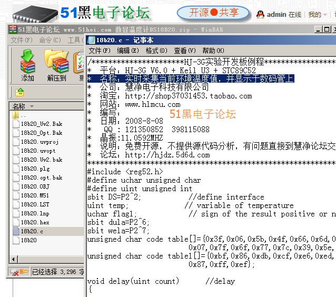Click the WinRAR Add (添加) toolbar icon
Viewport: 336px width, 297px height.
[27, 65]
